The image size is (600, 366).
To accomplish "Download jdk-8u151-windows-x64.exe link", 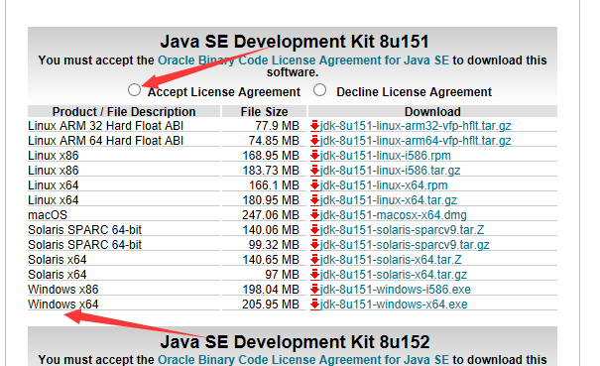I will (394, 305).
